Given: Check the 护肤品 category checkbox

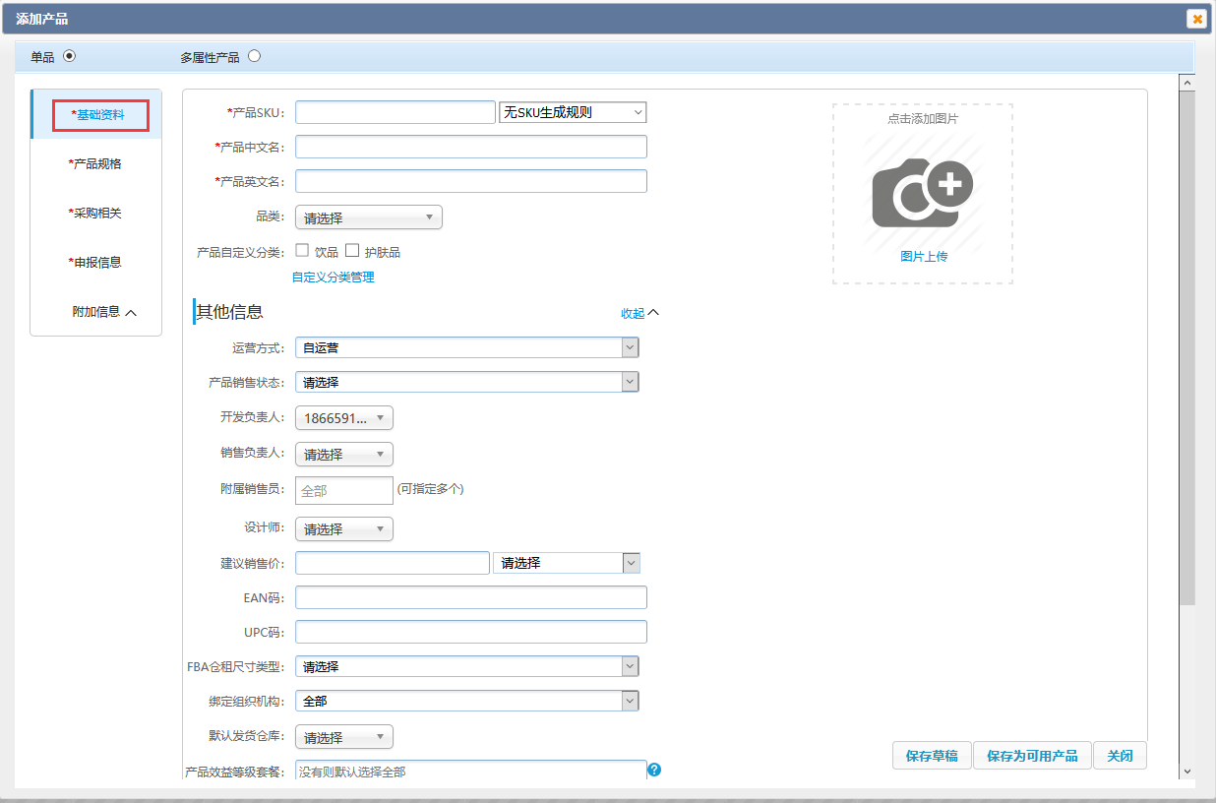Looking at the screenshot, I should 352,251.
